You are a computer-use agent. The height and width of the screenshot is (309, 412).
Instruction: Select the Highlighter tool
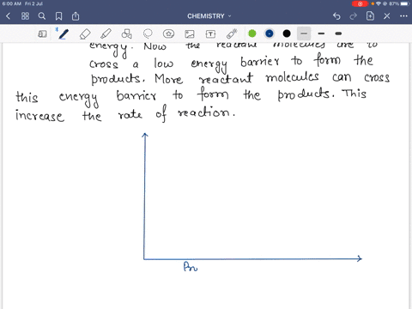tap(106, 33)
